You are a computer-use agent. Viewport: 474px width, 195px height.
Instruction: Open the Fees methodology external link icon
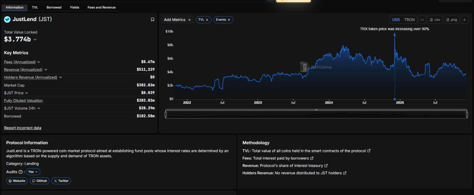coord(312,158)
